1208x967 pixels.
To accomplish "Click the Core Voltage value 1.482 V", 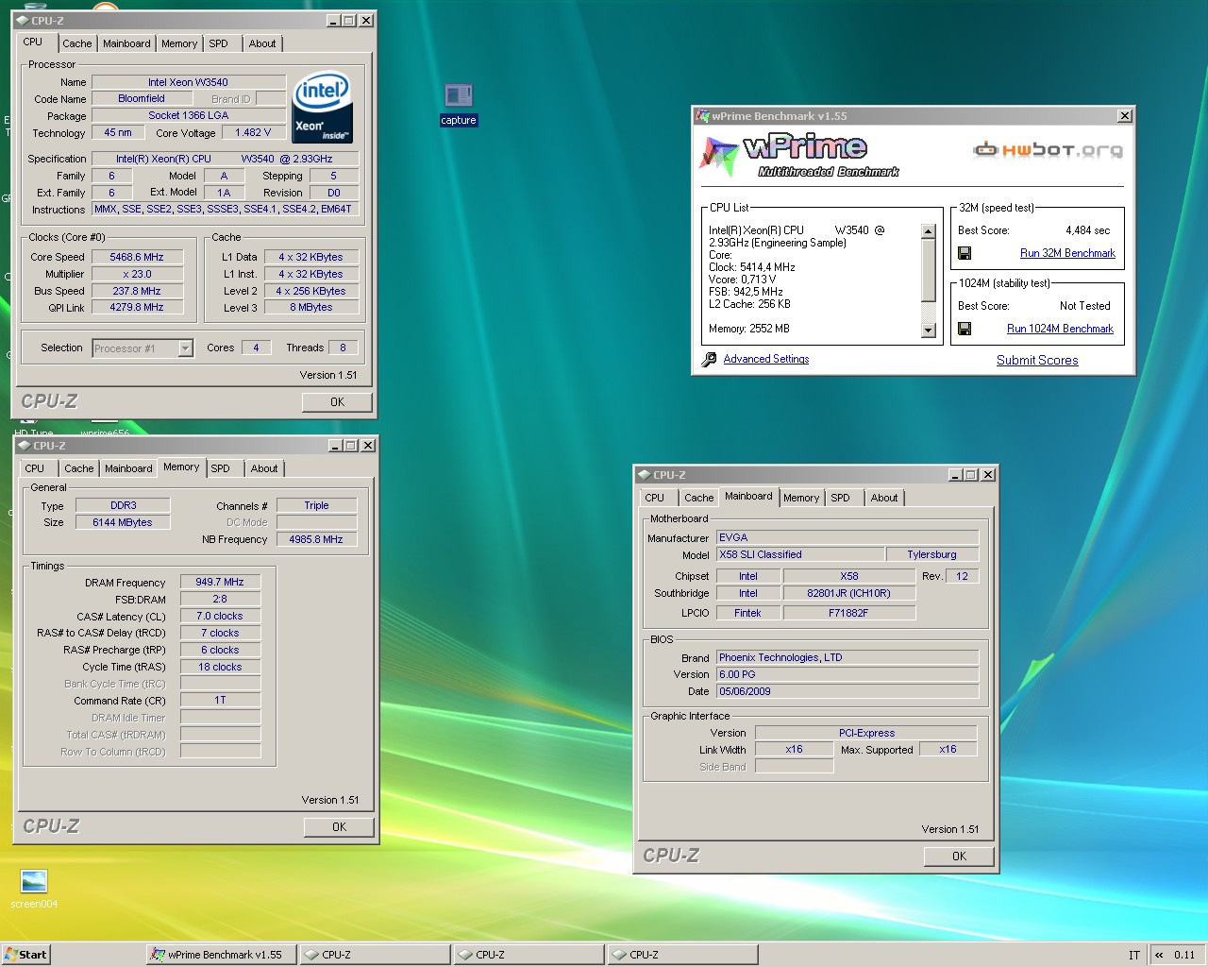I will click(x=253, y=133).
